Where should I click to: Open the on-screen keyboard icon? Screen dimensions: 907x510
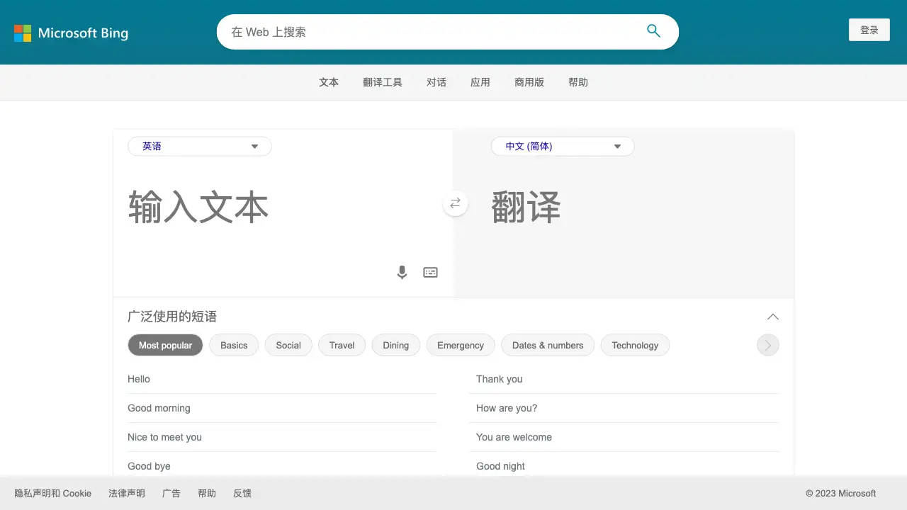(x=430, y=272)
